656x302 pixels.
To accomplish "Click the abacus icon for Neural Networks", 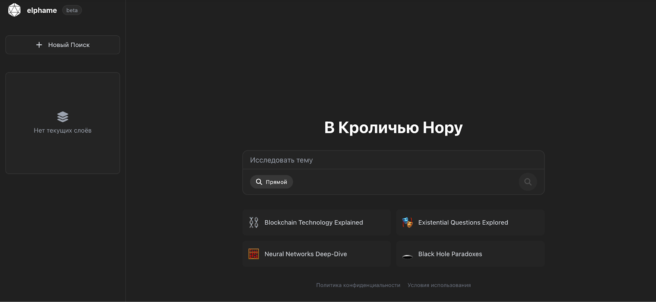I will [x=254, y=254].
